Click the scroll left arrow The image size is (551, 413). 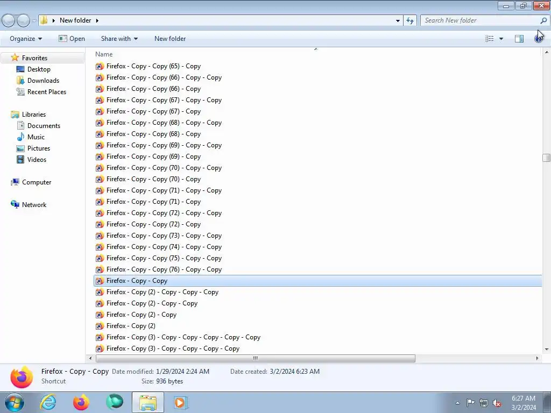click(90, 358)
